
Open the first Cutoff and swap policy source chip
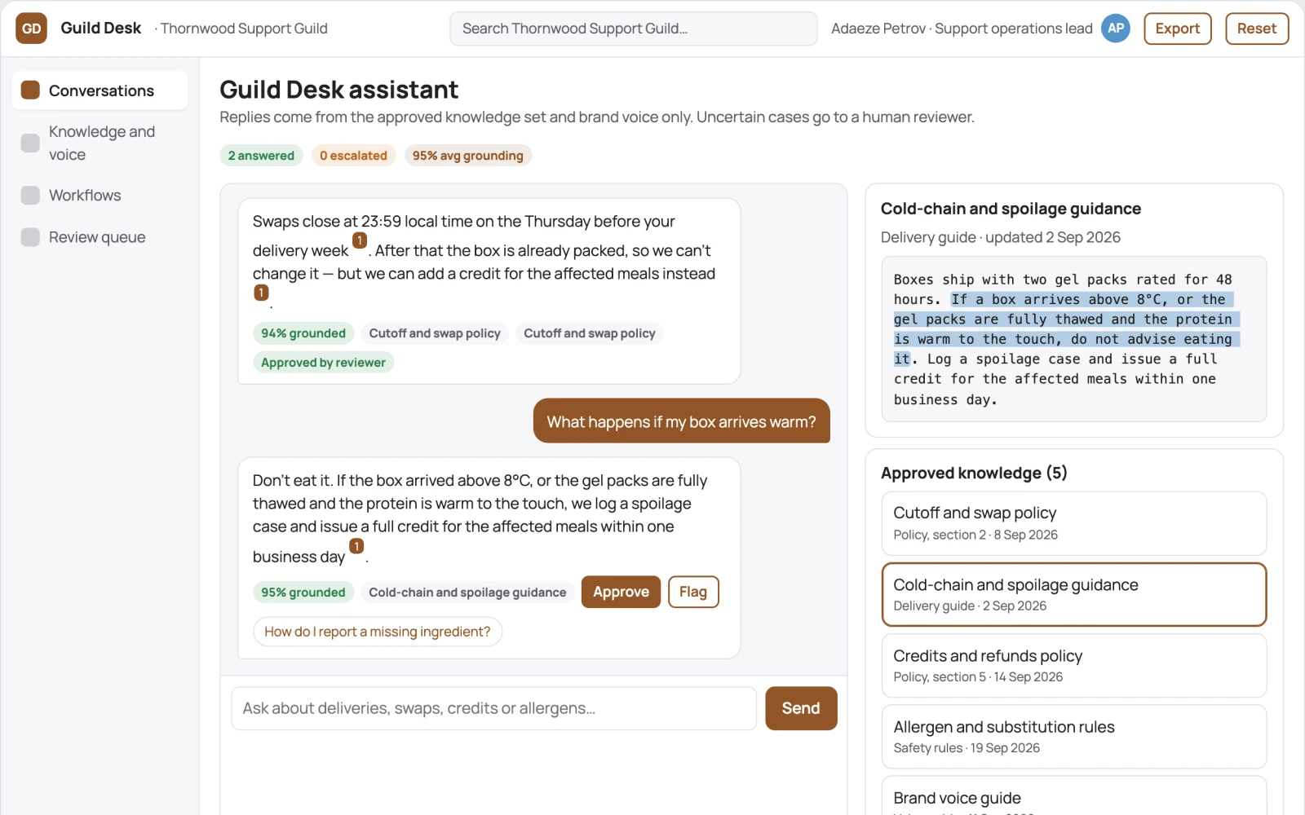tap(435, 333)
